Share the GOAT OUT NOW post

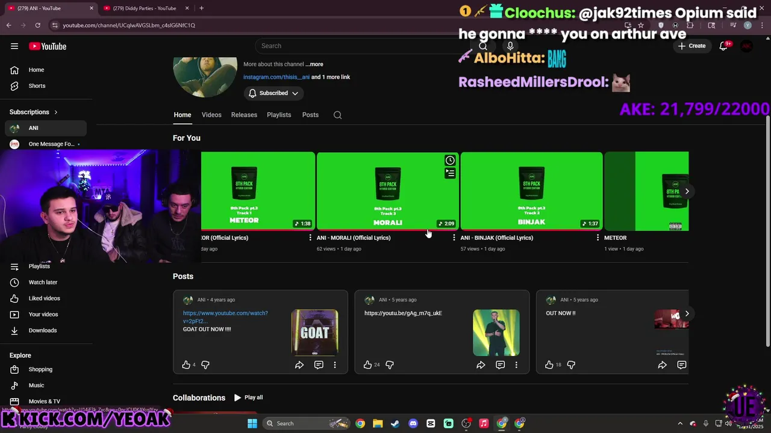click(x=299, y=365)
